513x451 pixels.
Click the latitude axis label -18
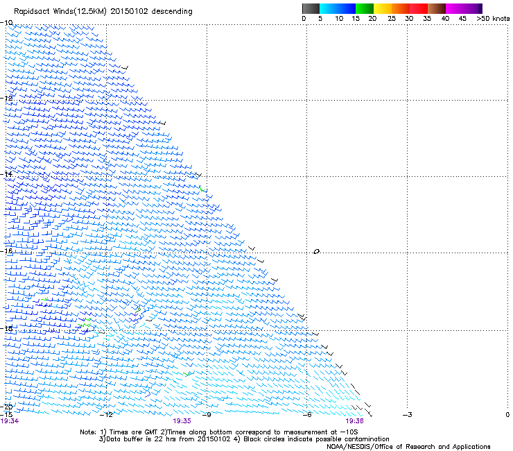tap(6, 328)
